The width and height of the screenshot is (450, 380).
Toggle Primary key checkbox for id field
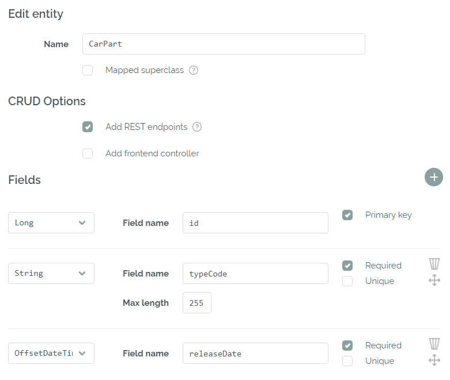347,215
